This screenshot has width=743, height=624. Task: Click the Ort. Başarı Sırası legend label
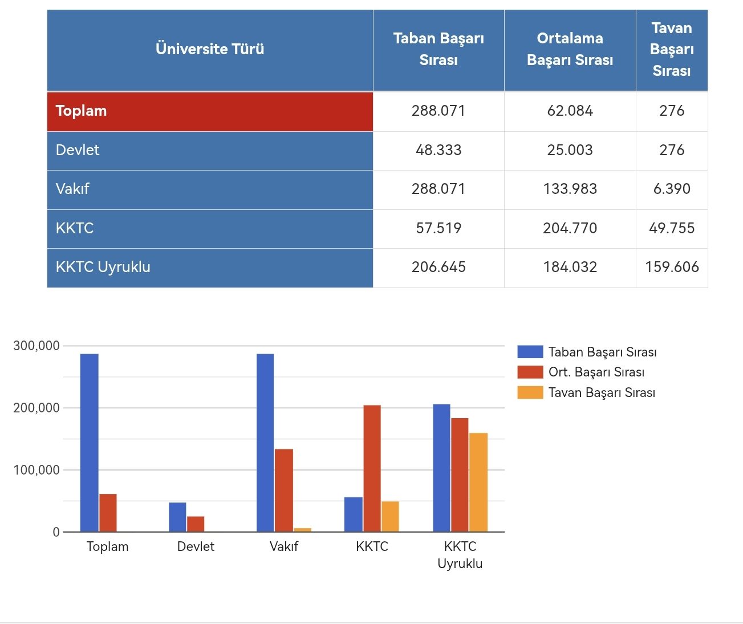[x=596, y=372]
